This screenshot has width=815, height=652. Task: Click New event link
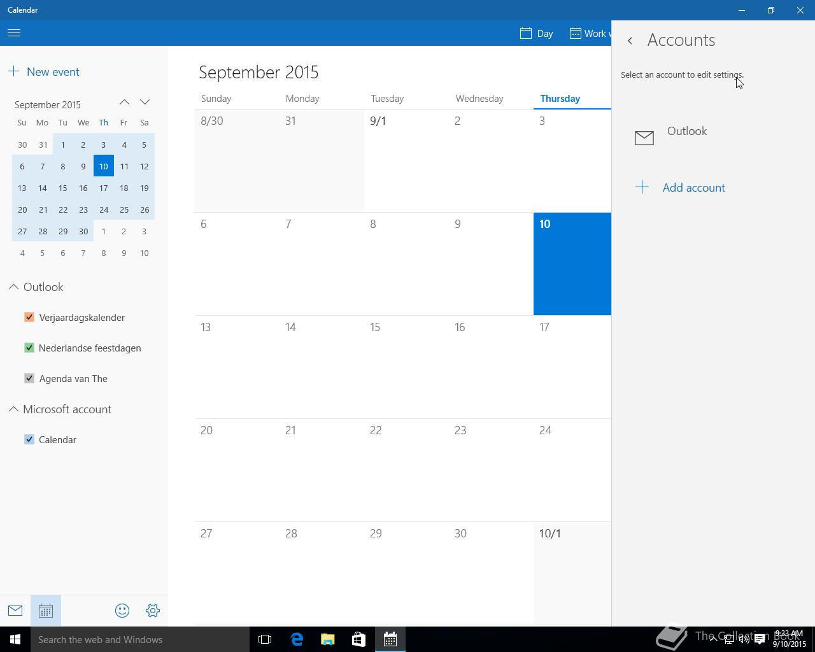(53, 72)
